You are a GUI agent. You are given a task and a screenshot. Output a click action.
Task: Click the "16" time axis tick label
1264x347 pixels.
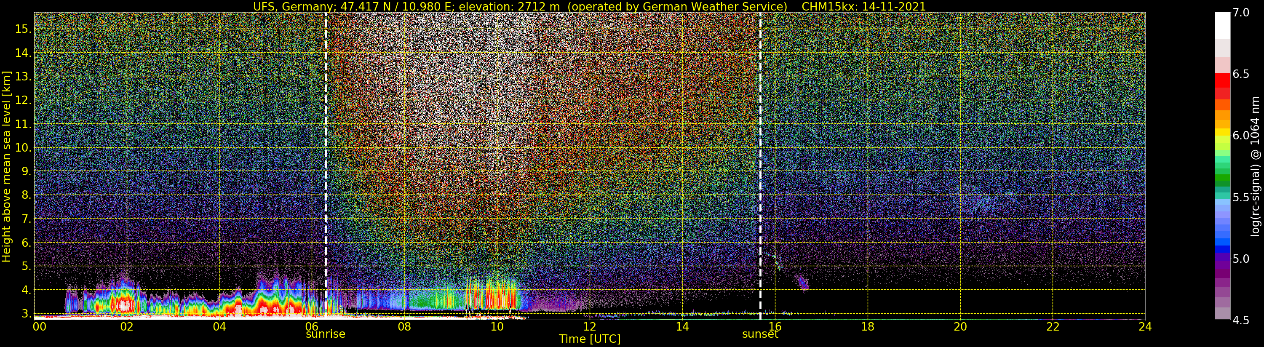[x=775, y=326]
